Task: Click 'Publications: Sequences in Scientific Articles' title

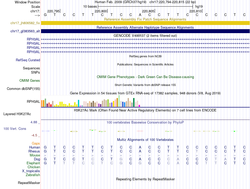Action: point(145,64)
